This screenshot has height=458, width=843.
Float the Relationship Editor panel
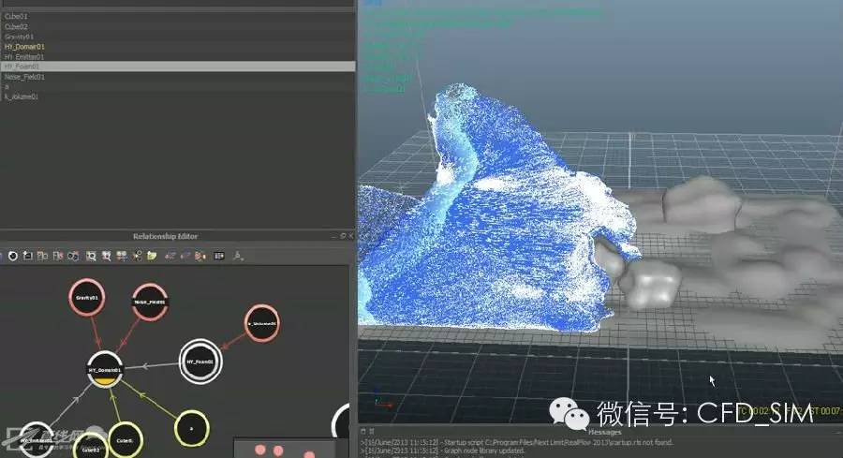coord(343,236)
